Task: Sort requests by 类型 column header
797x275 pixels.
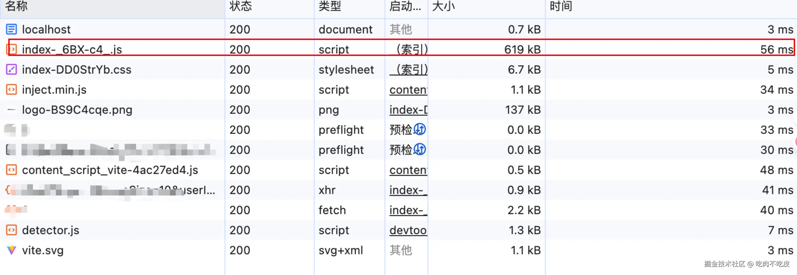Action: [329, 6]
